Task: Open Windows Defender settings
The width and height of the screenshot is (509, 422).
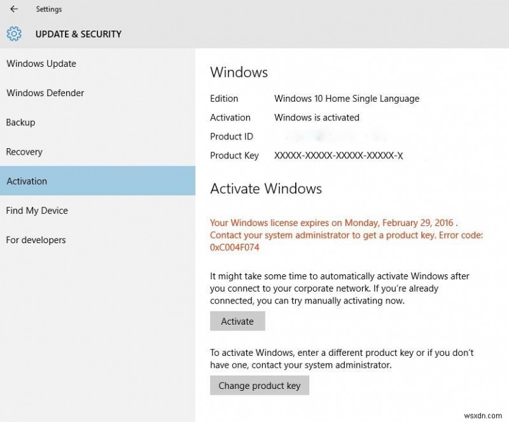Action: (45, 93)
